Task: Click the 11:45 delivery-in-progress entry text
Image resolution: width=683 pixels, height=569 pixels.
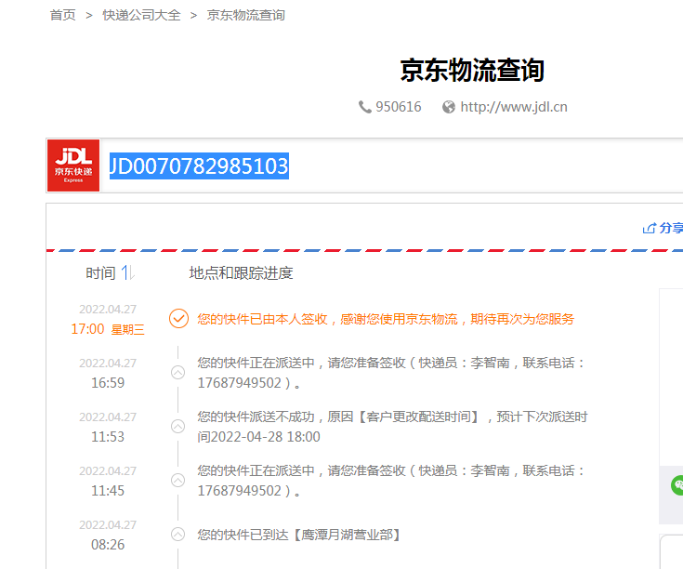Action: (391, 481)
